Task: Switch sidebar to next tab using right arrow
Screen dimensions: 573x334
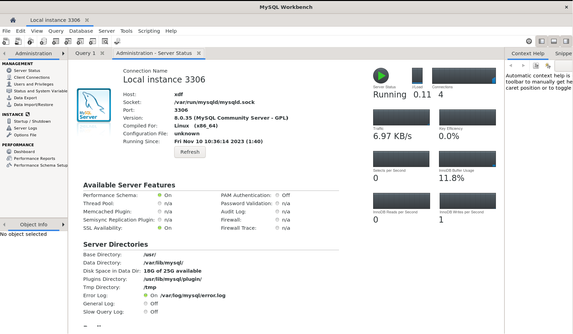Action: [63, 54]
